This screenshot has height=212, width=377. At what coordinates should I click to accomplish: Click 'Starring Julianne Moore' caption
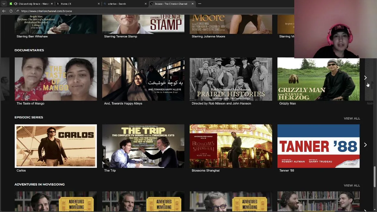(x=208, y=37)
